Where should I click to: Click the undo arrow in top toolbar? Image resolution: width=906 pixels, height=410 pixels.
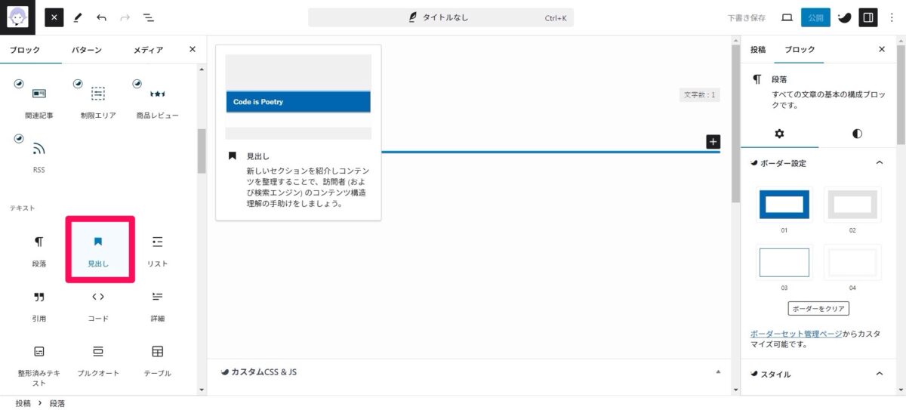pos(101,17)
